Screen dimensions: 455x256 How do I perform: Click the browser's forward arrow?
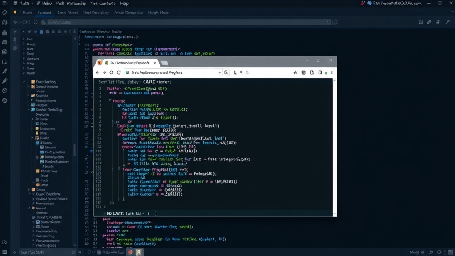[104, 72]
